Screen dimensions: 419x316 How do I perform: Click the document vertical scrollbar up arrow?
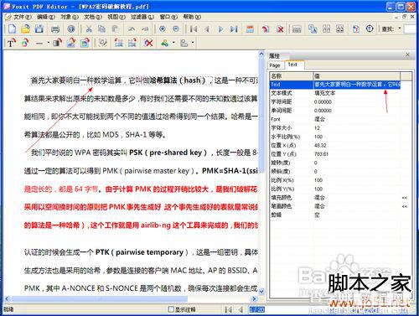pos(261,54)
